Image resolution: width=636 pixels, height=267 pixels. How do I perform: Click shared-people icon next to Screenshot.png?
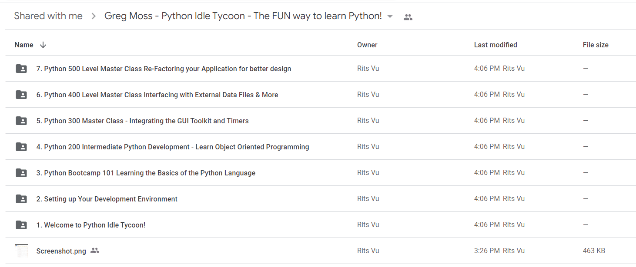click(x=95, y=251)
